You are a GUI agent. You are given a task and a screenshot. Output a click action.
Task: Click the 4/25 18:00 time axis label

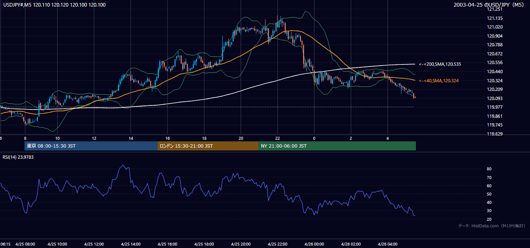(x=204, y=244)
